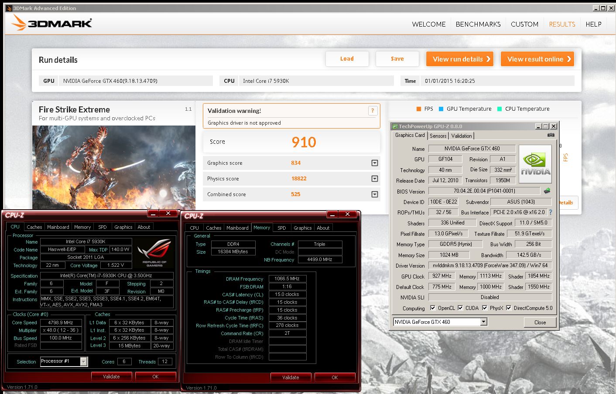Screen dimensions: 616x394
Task: Click orange FPS legend square
Action: [x=419, y=109]
